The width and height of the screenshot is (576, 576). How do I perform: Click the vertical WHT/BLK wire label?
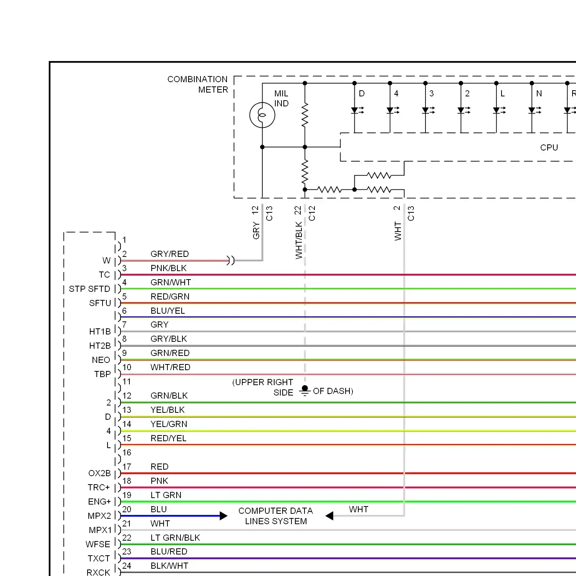[299, 240]
